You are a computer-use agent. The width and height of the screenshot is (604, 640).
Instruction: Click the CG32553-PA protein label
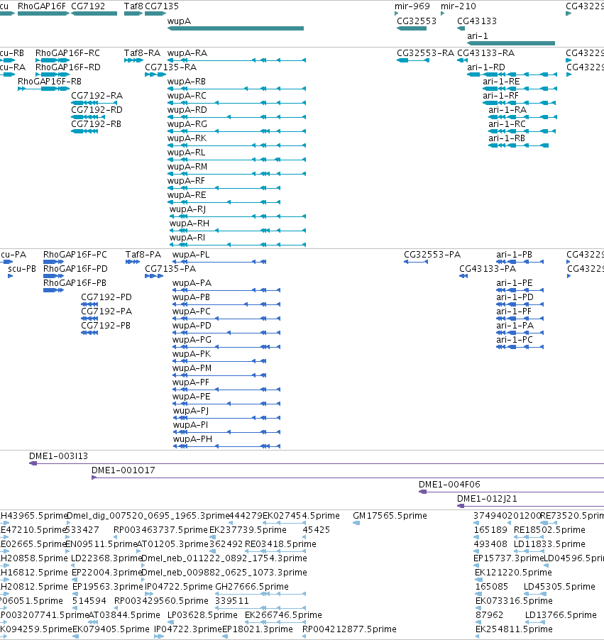432,254
